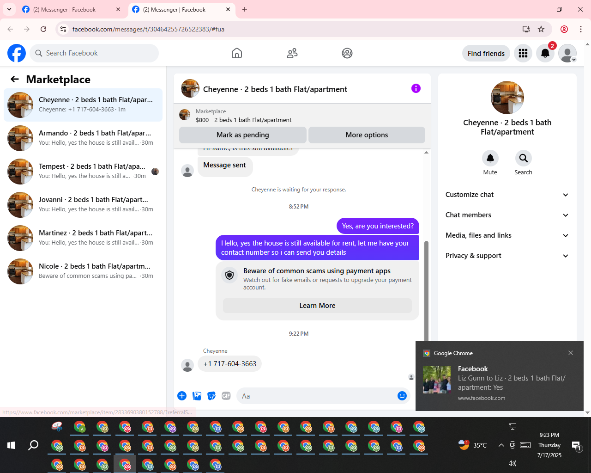
Task: Open the volume speaker icon in tray
Action: coord(513,463)
